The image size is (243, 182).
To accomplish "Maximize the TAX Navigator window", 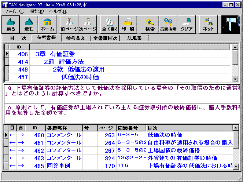I will pos(231,5).
